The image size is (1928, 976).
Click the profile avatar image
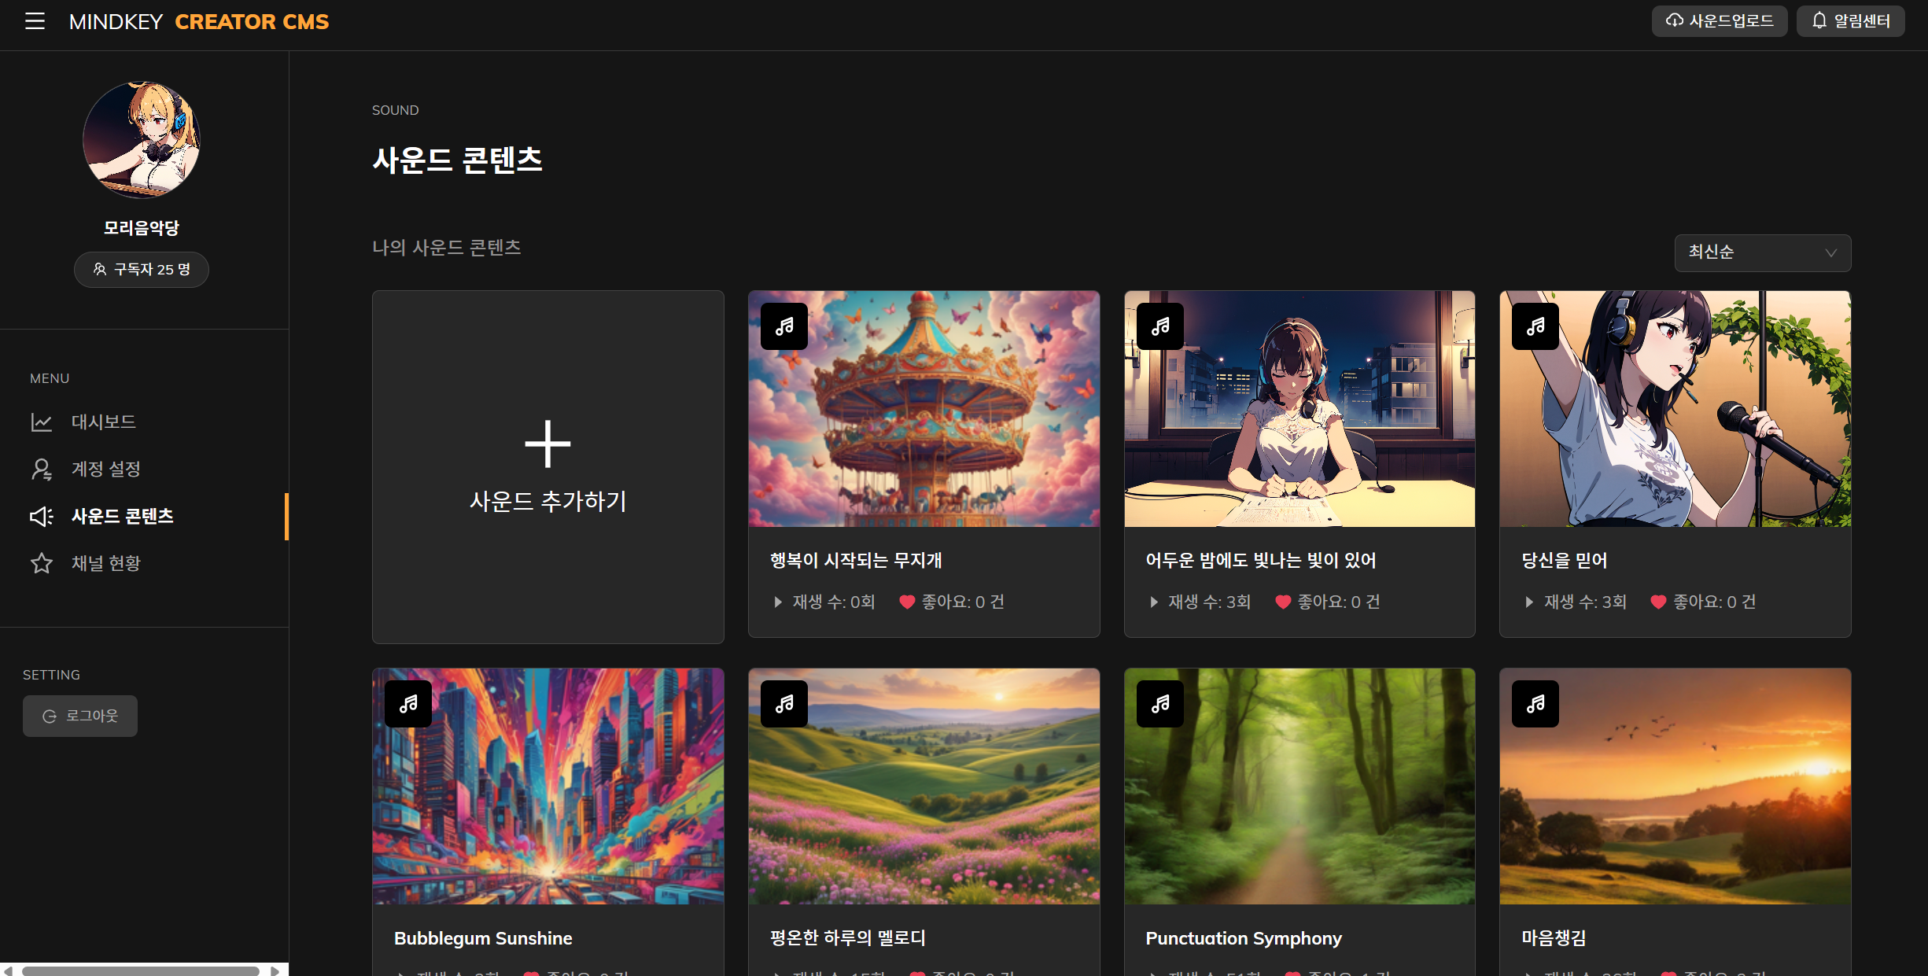point(142,140)
